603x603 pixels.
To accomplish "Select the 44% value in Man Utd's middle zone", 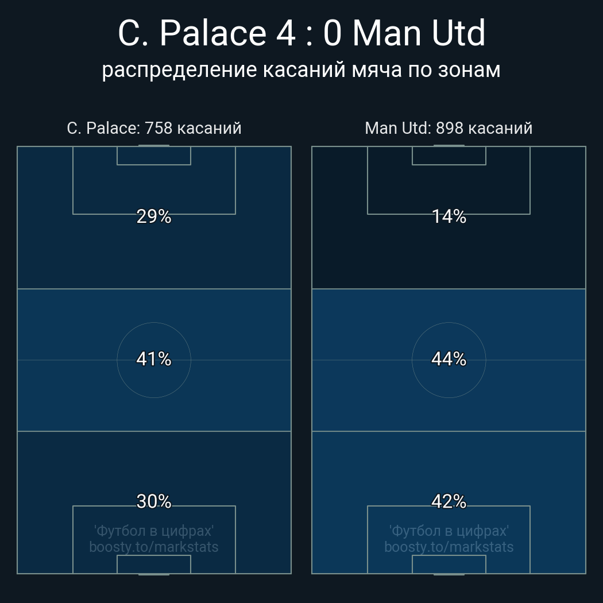I will pyautogui.click(x=449, y=359).
